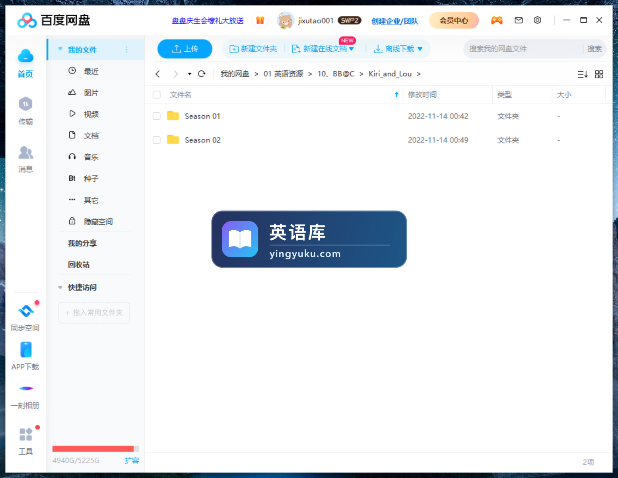
Task: Open the settings hexagon icon
Action: point(537,20)
